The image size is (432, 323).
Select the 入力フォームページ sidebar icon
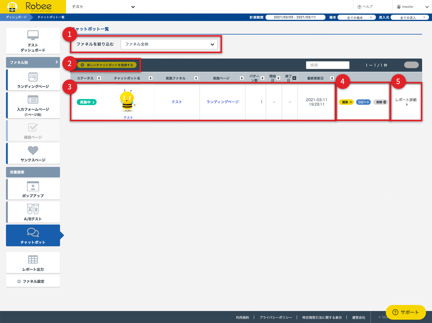[x=33, y=100]
